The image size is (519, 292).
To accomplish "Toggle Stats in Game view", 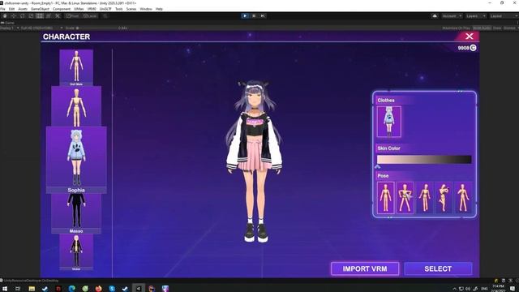I will 497,28.
